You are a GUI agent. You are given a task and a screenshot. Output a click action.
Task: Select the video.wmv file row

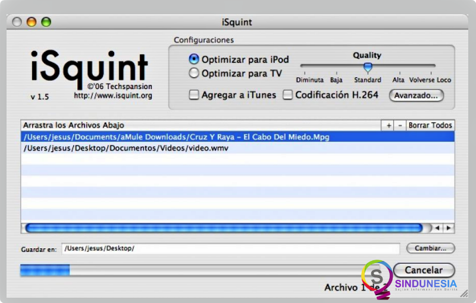click(x=237, y=148)
